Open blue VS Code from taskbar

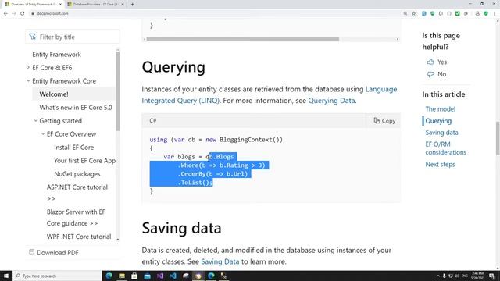click(173, 276)
